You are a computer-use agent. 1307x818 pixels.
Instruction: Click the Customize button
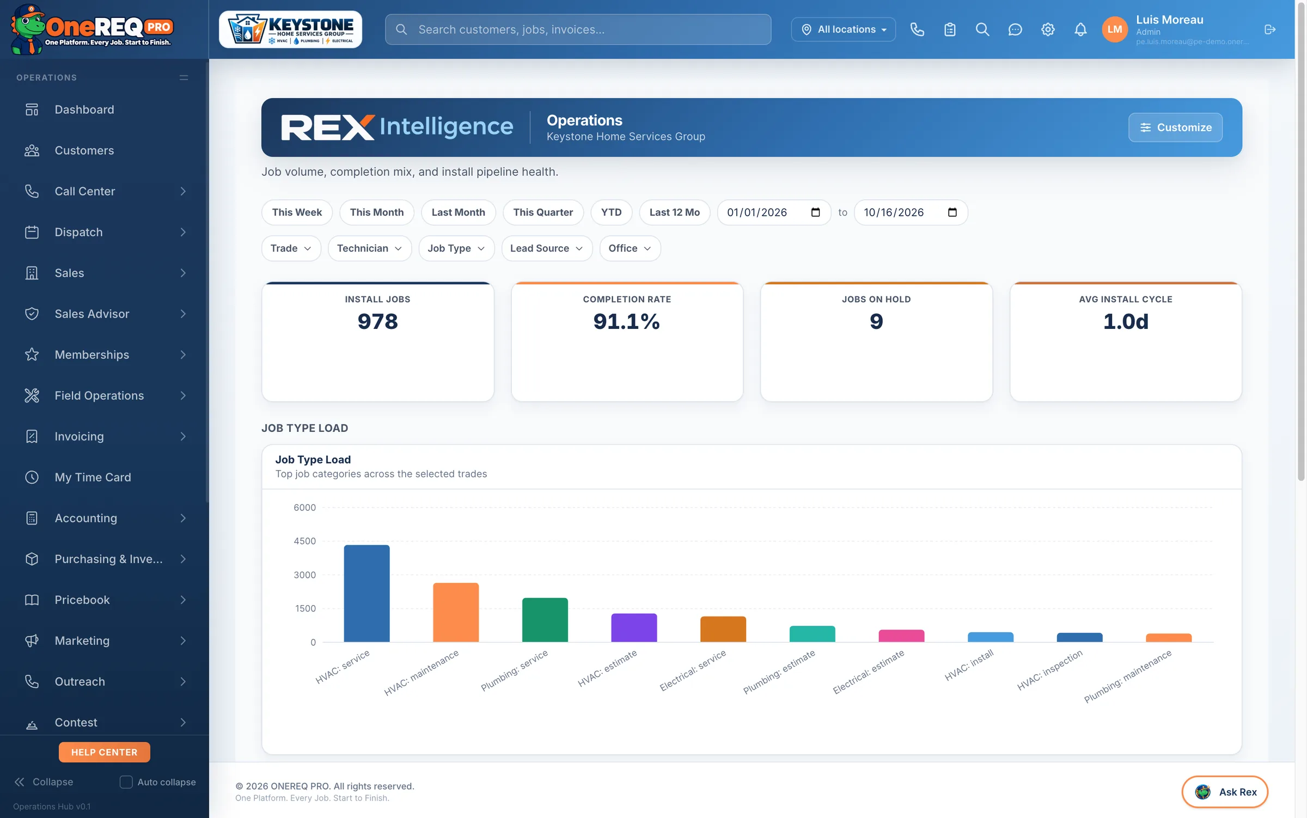click(1175, 127)
